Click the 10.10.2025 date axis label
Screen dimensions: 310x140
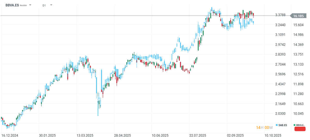coord(273,136)
